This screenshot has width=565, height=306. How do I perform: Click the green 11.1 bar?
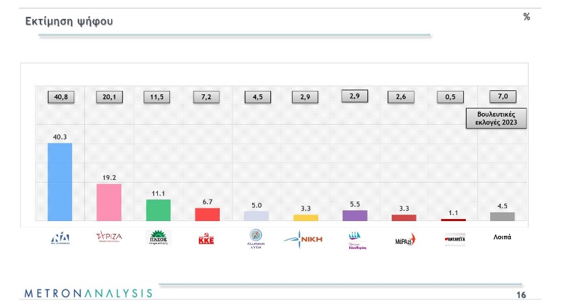[158, 210]
